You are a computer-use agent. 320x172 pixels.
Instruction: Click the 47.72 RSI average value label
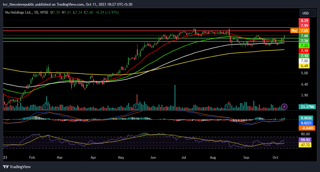[305, 145]
